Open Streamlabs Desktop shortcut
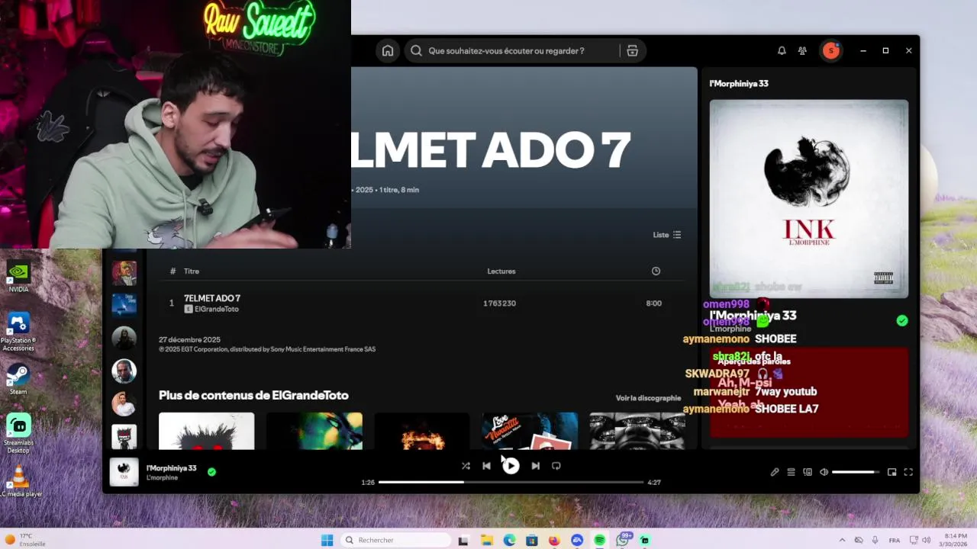Image resolution: width=977 pixels, height=549 pixels. [x=18, y=432]
